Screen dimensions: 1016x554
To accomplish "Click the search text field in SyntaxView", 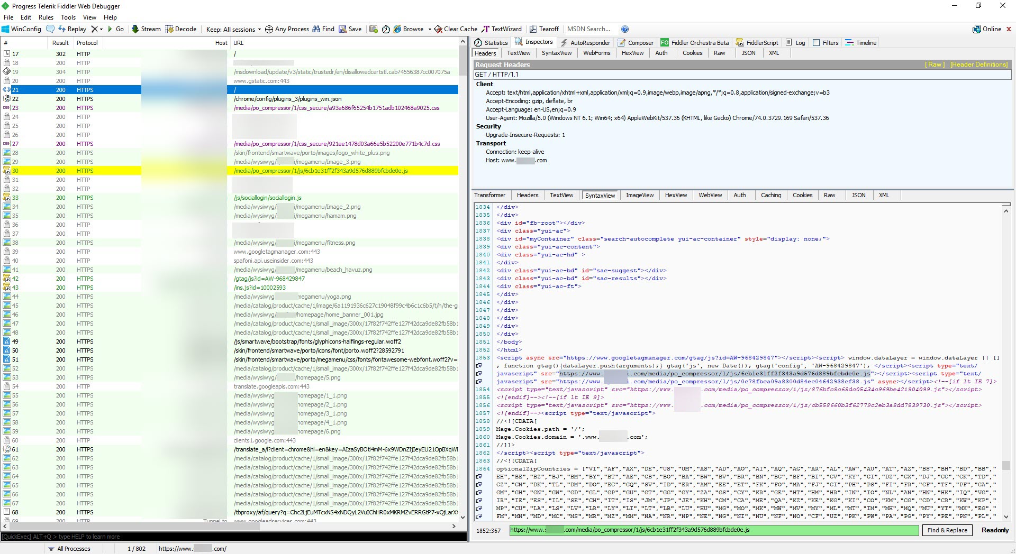I will 714,530.
